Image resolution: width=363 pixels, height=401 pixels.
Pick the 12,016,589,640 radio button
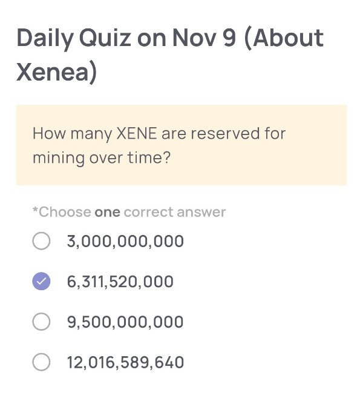click(x=41, y=362)
